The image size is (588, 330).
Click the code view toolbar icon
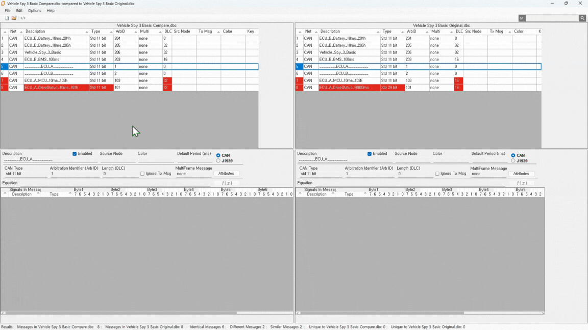[23, 18]
